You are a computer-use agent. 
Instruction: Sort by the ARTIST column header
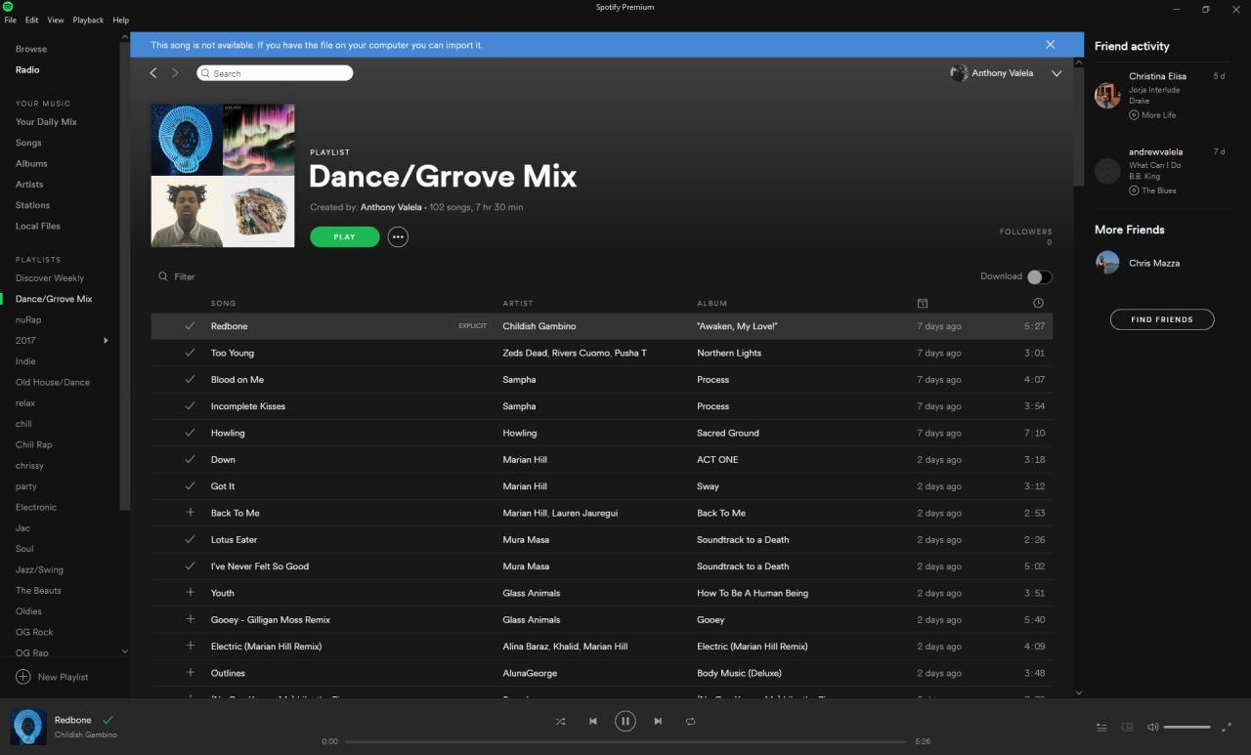tap(518, 304)
